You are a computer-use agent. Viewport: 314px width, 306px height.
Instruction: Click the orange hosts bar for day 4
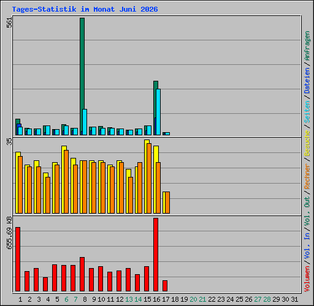coord(48,195)
